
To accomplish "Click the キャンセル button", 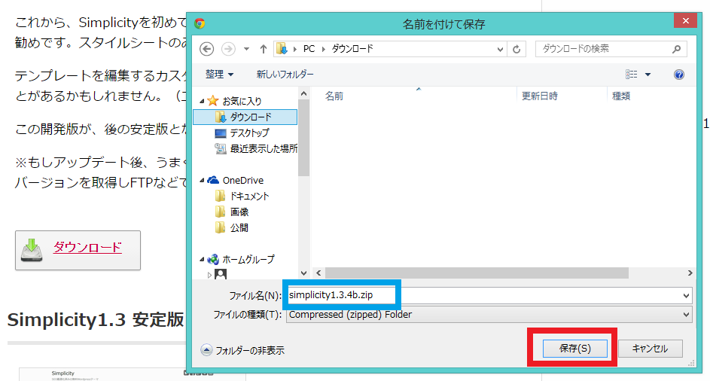I will pyautogui.click(x=651, y=349).
